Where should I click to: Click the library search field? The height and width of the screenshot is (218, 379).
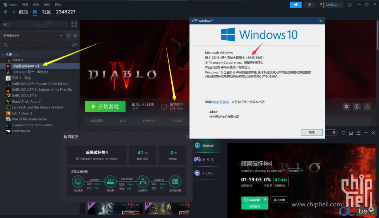tap(36, 45)
